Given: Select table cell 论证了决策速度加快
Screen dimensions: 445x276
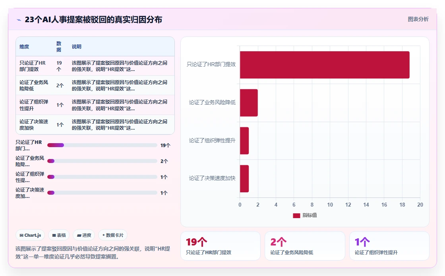Looking at the screenshot, I should point(34,125).
